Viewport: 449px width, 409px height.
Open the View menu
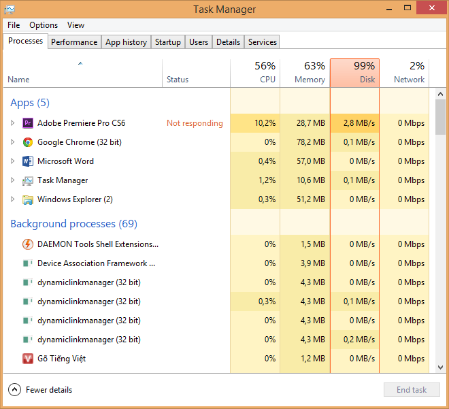(x=76, y=25)
